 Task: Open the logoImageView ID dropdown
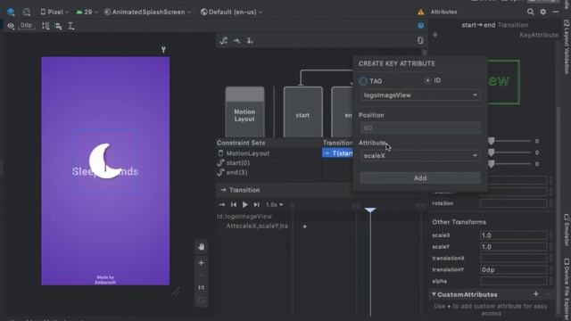420,95
